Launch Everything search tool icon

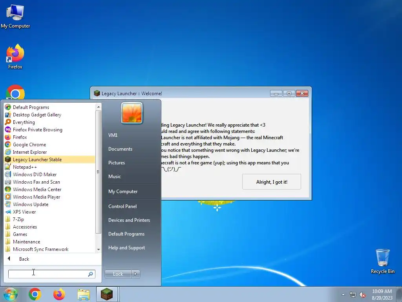tap(8, 122)
